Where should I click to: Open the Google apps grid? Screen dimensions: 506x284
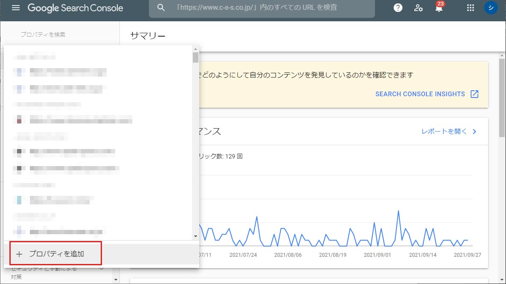[x=471, y=8]
